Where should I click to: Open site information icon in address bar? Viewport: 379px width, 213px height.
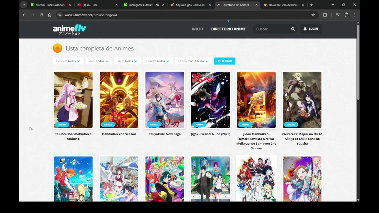[x=60, y=15]
